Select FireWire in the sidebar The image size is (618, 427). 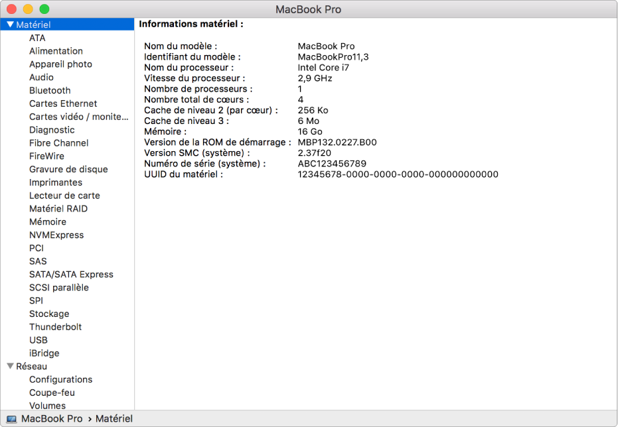pos(46,156)
